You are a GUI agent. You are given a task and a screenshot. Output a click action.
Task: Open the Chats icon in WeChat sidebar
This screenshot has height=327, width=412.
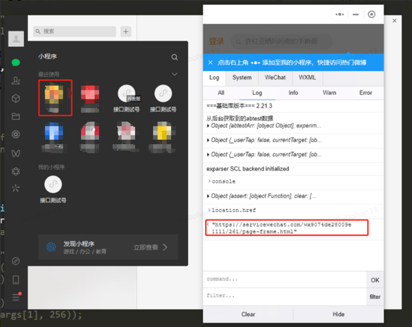click(16, 63)
